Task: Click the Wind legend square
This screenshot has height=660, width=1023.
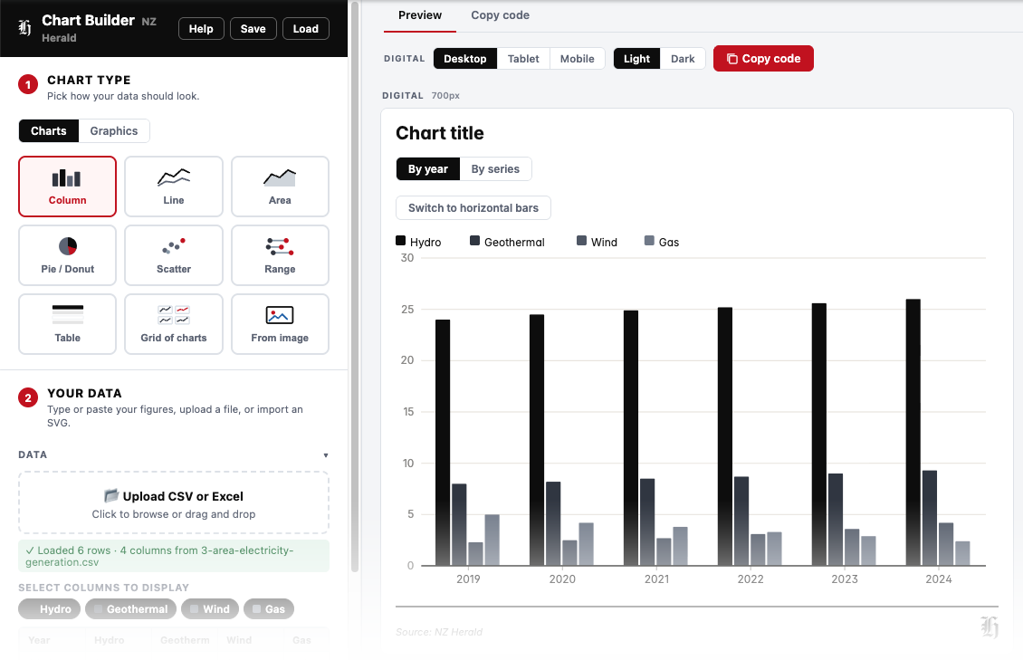Action: click(x=581, y=241)
